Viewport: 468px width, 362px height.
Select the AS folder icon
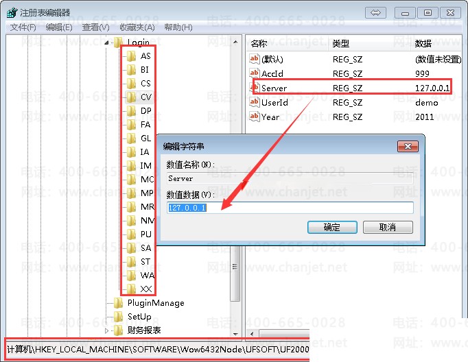[131, 56]
